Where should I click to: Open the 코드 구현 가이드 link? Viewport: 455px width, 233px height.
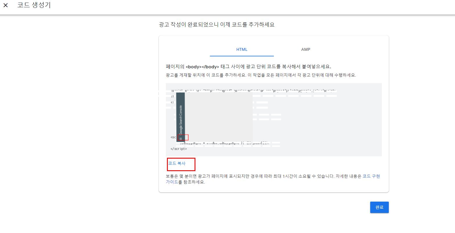point(371,176)
